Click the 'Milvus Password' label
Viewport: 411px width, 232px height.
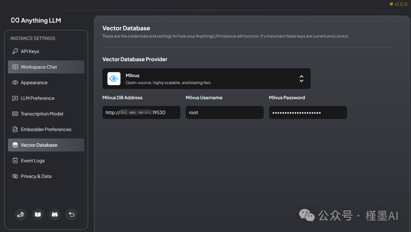pyautogui.click(x=287, y=98)
